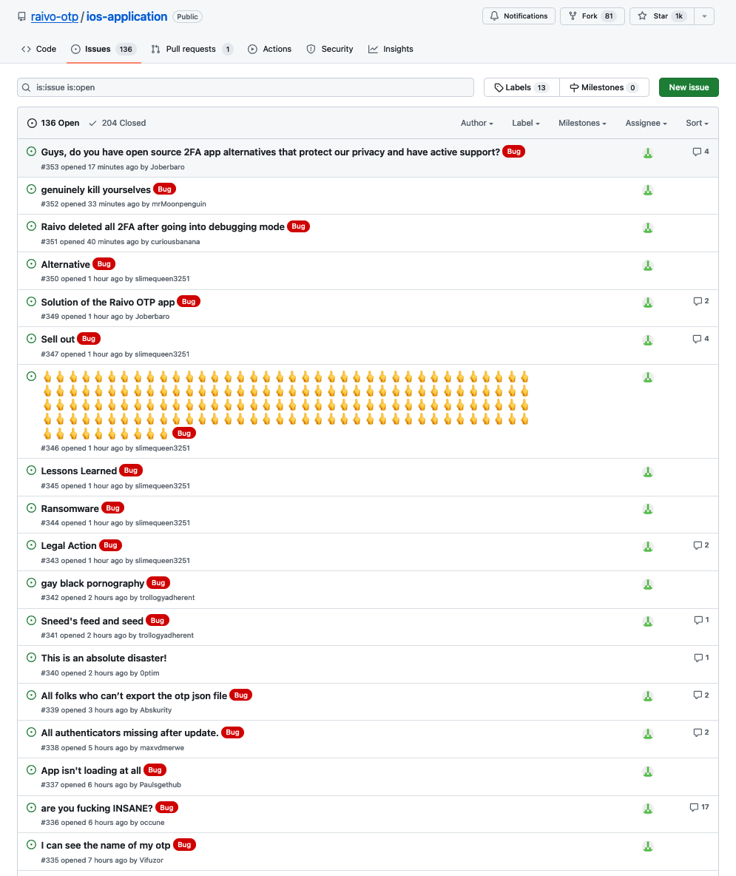This screenshot has width=736, height=876.
Task: Open comments on issue #353
Action: coord(700,152)
